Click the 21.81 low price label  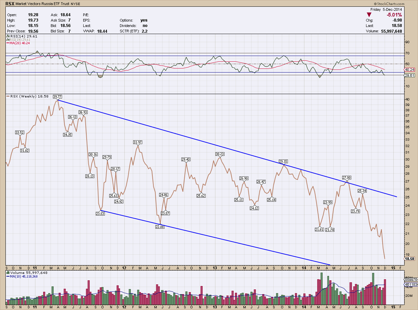319,229
